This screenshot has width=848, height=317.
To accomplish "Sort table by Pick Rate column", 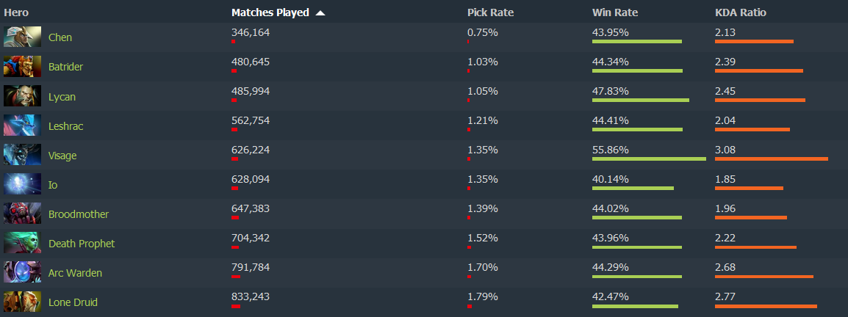I will tap(490, 12).
